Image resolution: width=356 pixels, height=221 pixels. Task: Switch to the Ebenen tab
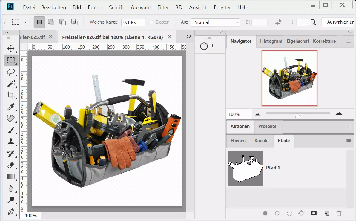point(238,141)
